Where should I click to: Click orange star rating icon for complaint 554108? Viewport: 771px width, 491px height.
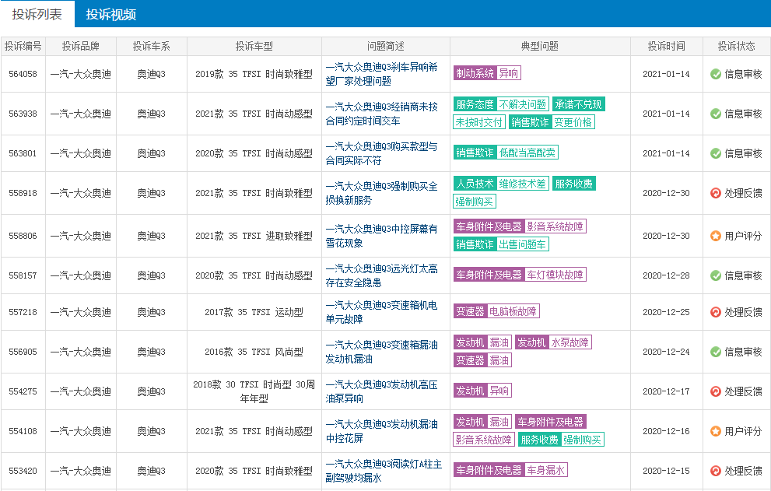pos(716,431)
